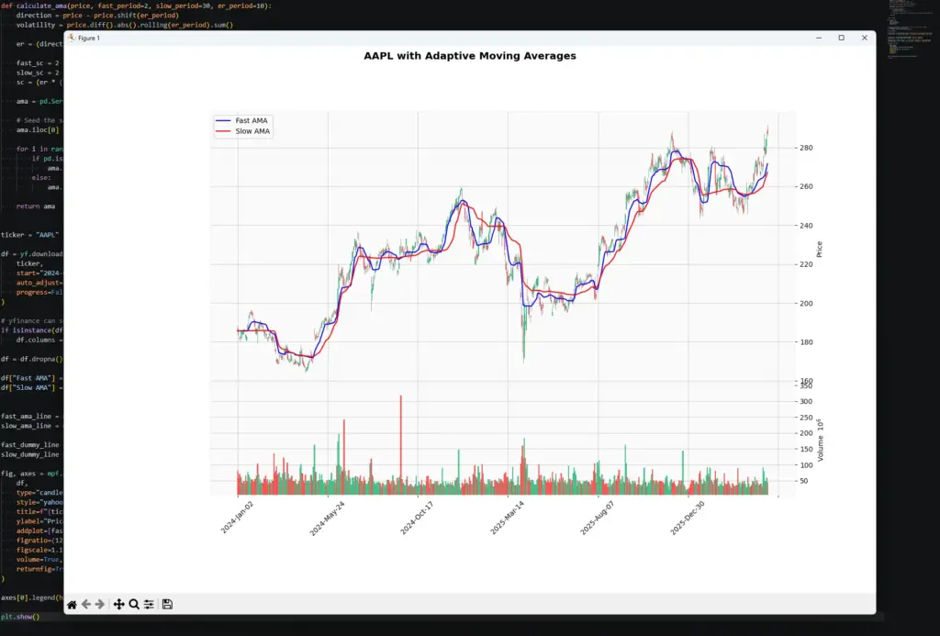Click the 220 price axis tick
Screen dimensions: 940x636
[806, 264]
